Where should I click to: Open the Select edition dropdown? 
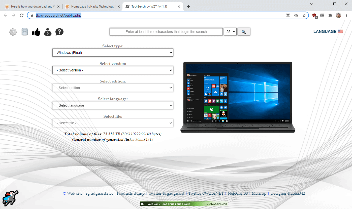pos(113,88)
